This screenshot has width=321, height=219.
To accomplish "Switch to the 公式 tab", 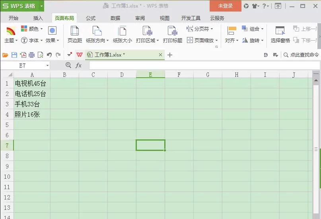I will pos(91,18).
